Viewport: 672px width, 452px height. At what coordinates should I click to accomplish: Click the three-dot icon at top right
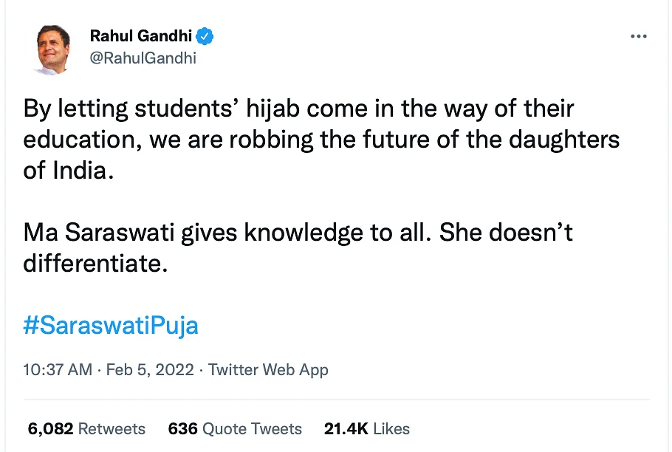(638, 35)
